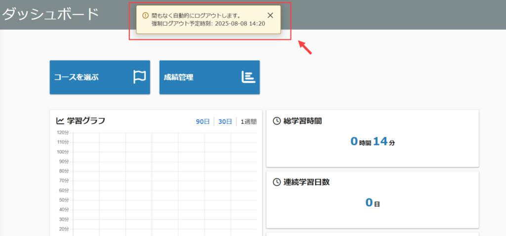Click the 学習グラフ heading
The image size is (506, 236).
(86, 121)
